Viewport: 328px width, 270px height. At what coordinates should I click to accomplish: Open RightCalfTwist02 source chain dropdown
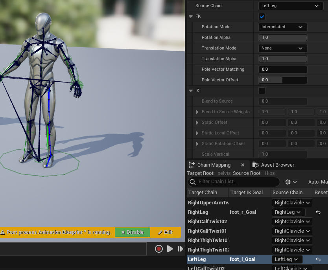point(292,222)
